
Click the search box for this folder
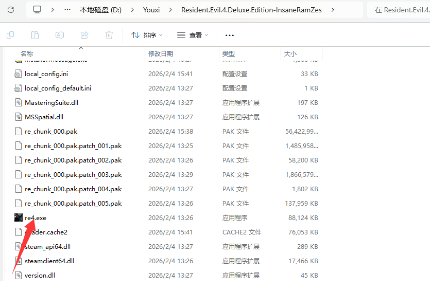tap(399, 10)
